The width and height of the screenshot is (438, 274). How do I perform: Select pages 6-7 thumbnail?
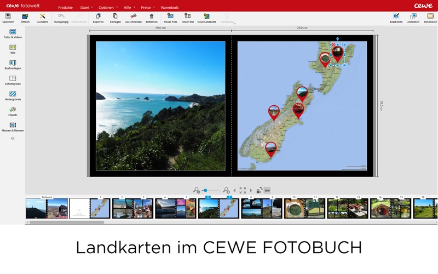click(218, 208)
